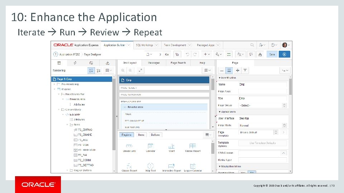Switch to the Grid Layout tab
This screenshot has width=344, height=193.
tap(130, 63)
